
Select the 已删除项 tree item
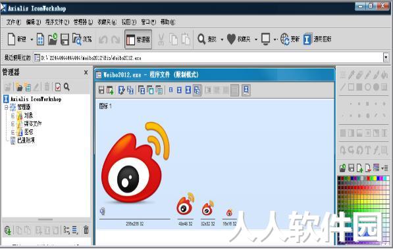tap(22, 140)
